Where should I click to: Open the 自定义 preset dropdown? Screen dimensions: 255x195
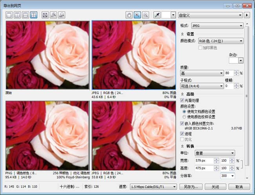point(210,15)
